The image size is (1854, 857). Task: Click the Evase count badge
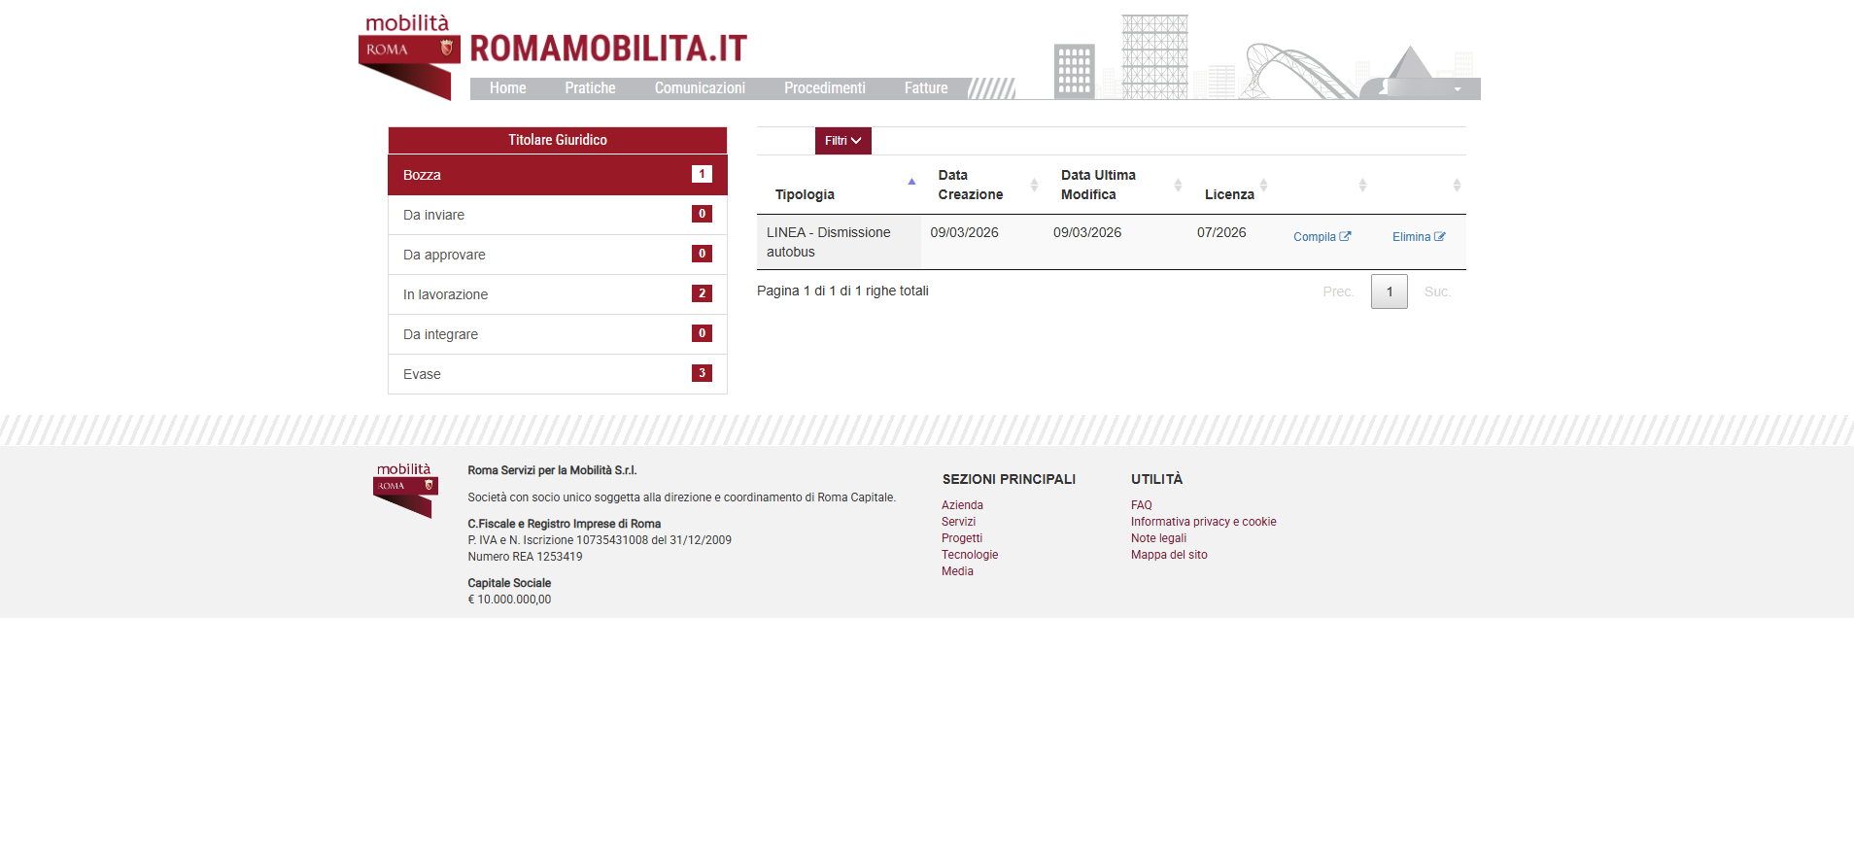point(702,373)
